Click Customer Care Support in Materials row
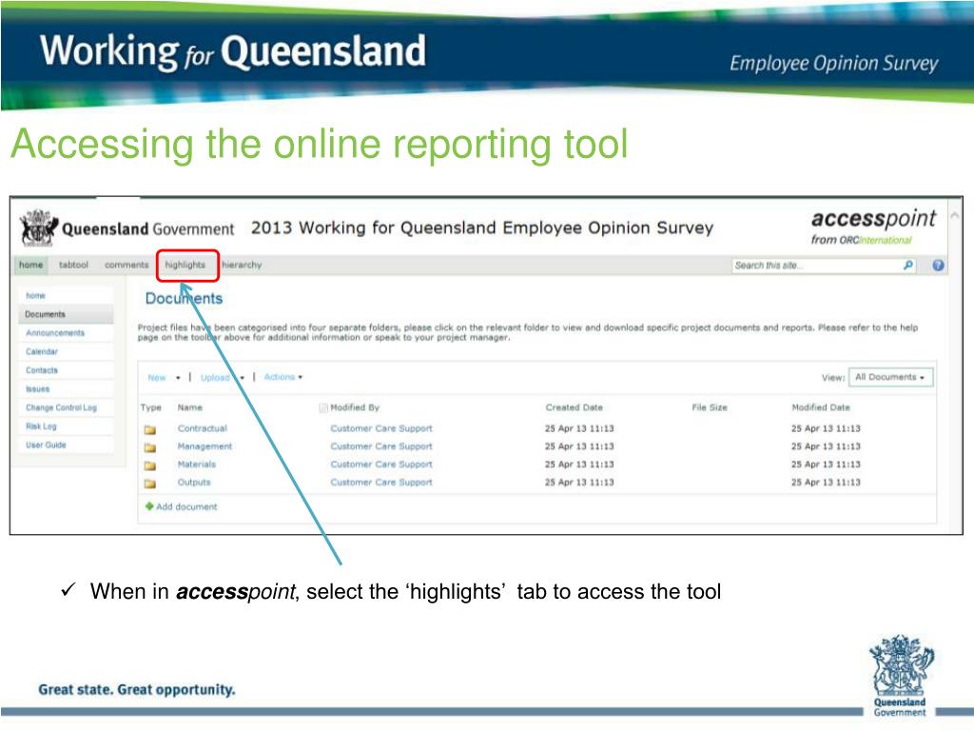Viewport: 974px width, 731px height. click(x=380, y=464)
